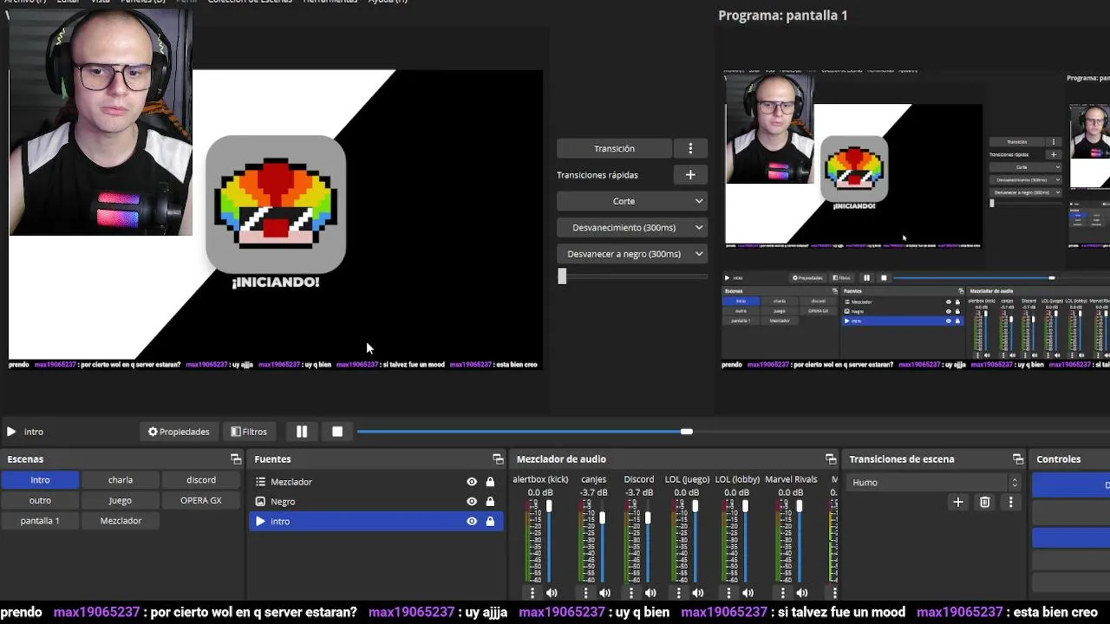Viewport: 1110px width, 624px height.
Task: Click the '-3.7 dB' value under canjes
Action: [x=594, y=492]
